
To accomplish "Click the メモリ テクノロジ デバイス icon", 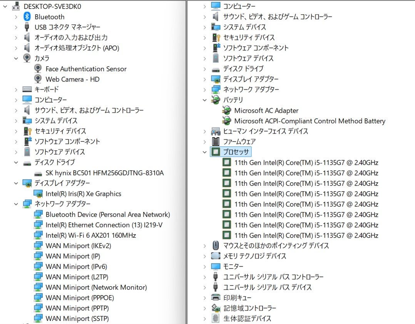I will click(216, 256).
